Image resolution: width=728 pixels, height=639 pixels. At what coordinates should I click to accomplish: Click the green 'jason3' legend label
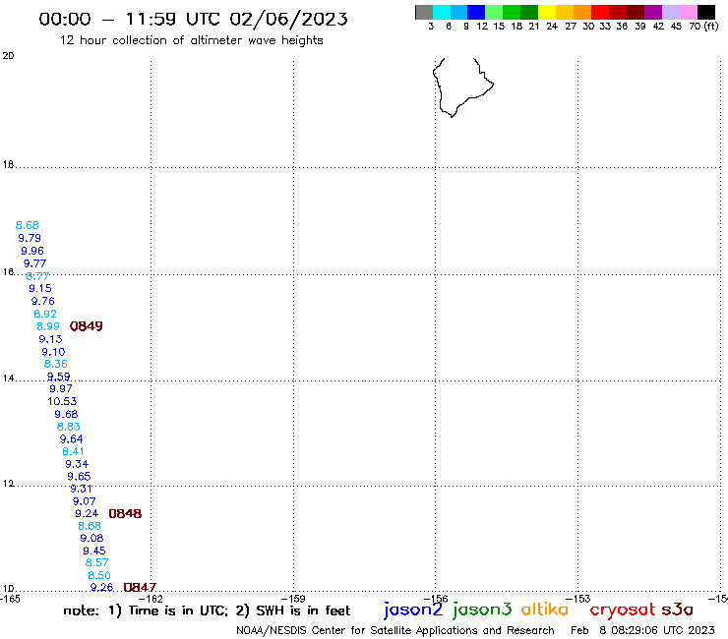click(481, 610)
